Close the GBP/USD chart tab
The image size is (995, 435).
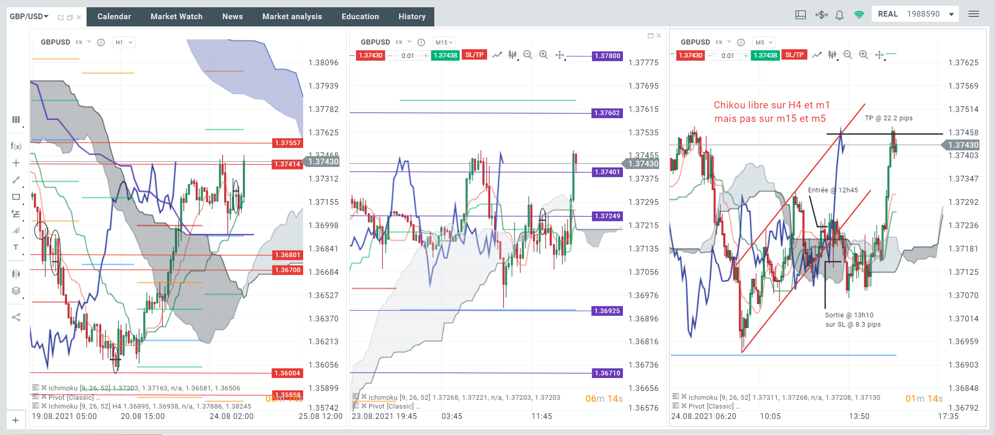(x=79, y=18)
